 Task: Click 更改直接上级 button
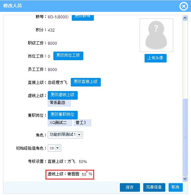click(x=86, y=82)
